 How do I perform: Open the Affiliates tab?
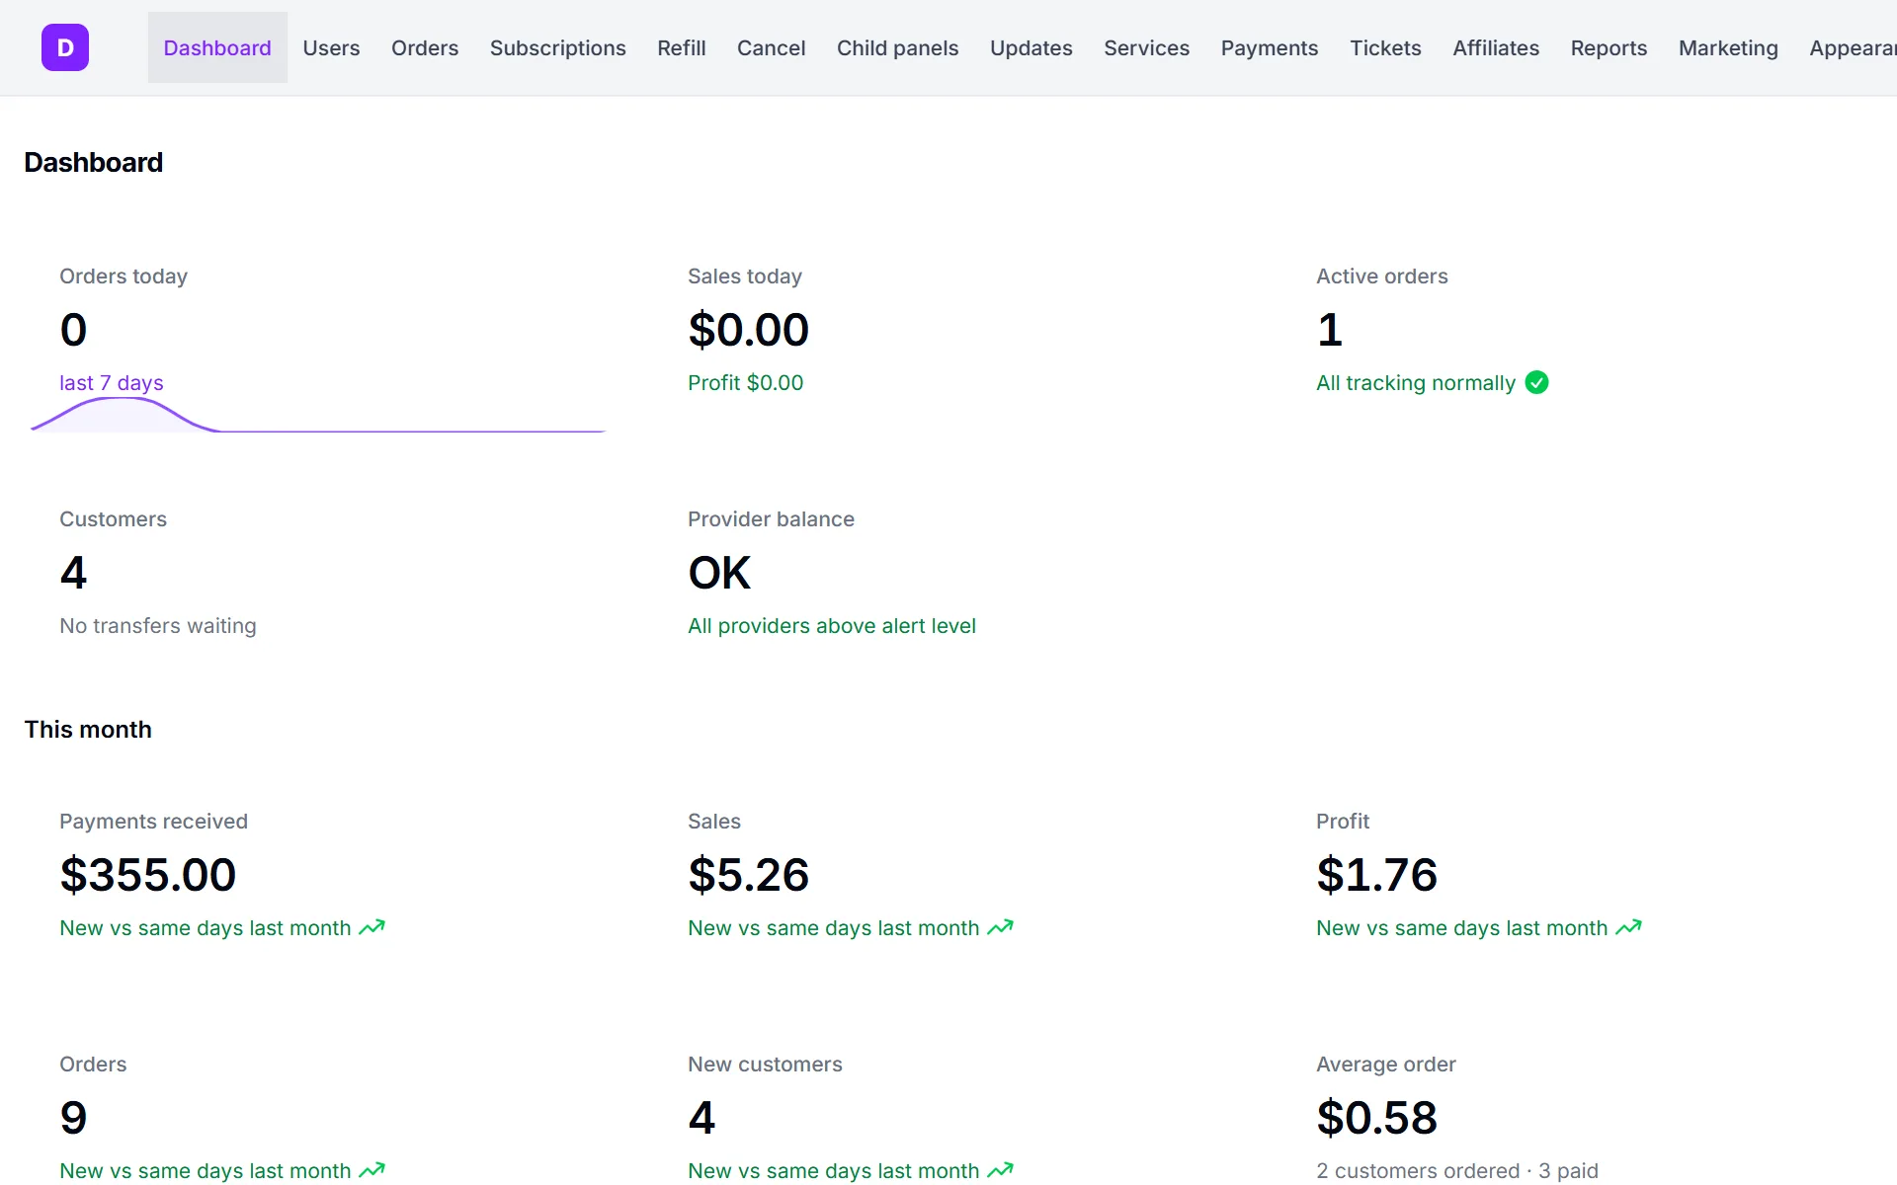(1496, 47)
